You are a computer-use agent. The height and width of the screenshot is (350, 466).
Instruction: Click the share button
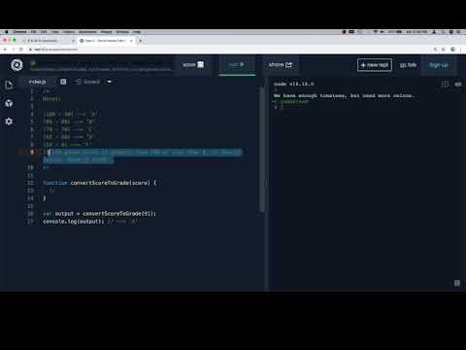coord(281,65)
